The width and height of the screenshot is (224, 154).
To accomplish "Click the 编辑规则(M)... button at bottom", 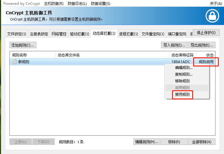I will (147, 142).
